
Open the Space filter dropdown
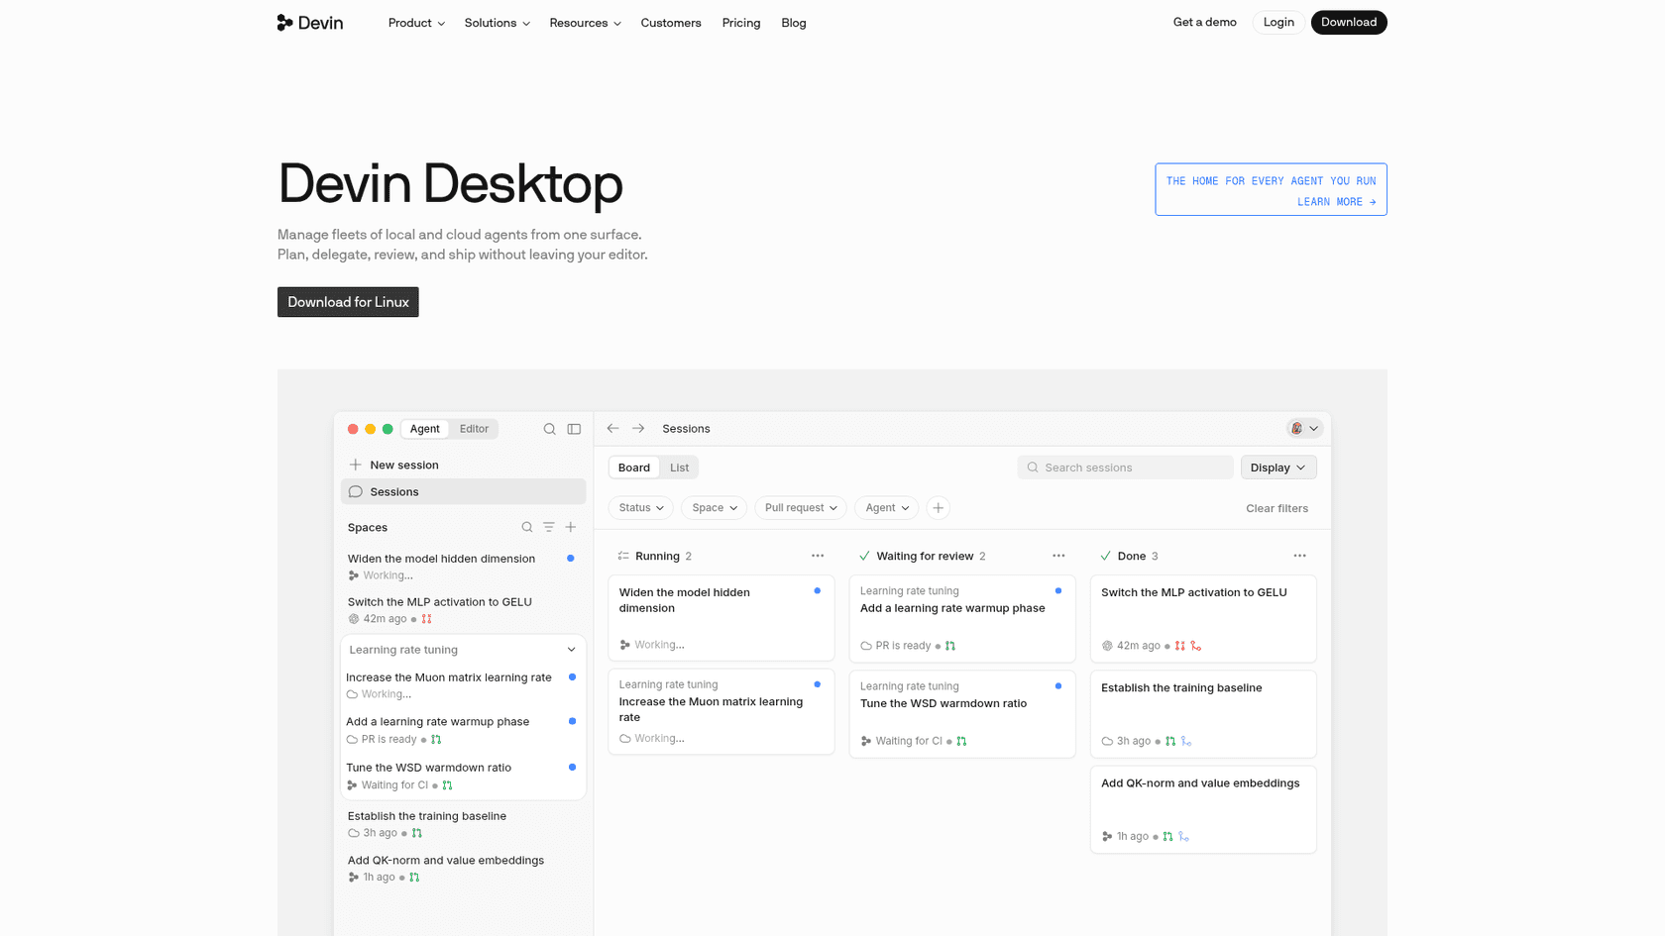[715, 508]
